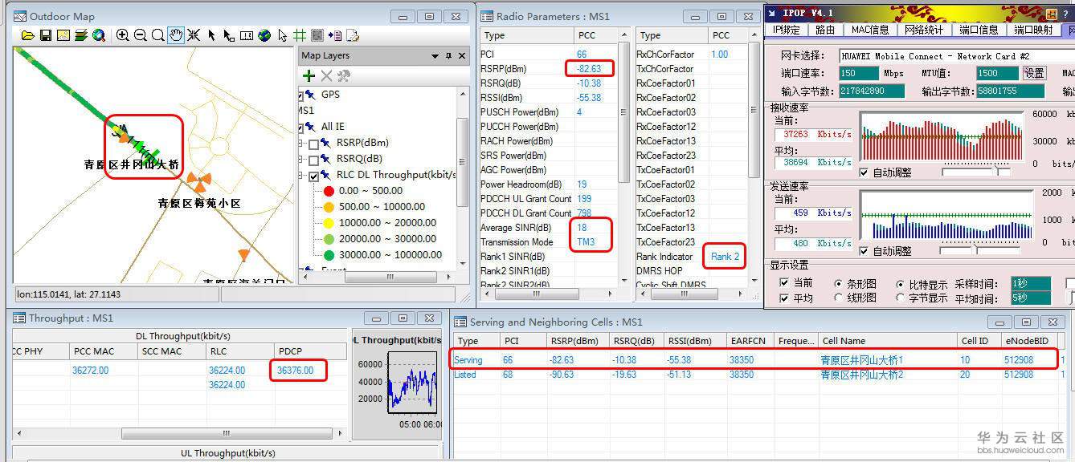Switch to the 路由 tab
Screen dimensions: 1075x462
pos(825,30)
